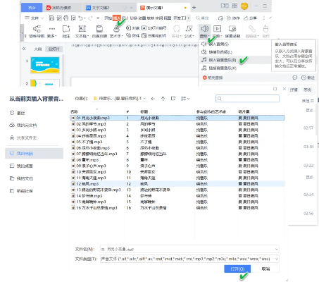Click the save icon in quick toolbar

pyautogui.click(x=52, y=18)
